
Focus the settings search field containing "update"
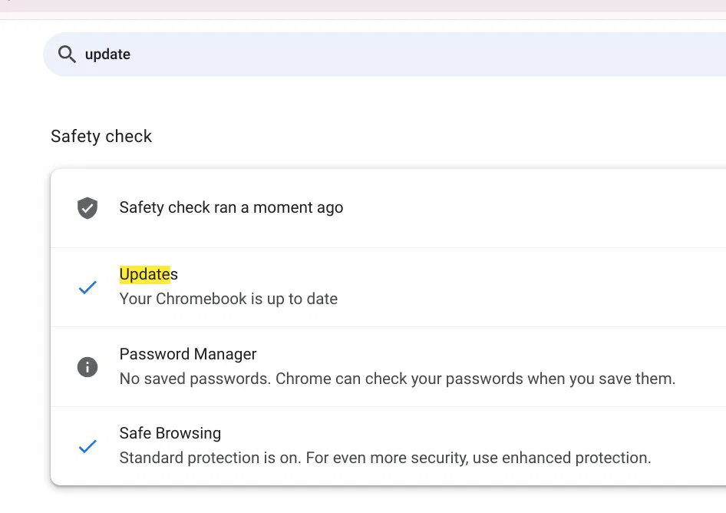tap(384, 55)
